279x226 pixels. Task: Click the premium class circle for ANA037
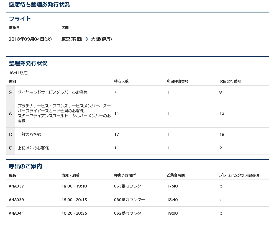point(221,186)
